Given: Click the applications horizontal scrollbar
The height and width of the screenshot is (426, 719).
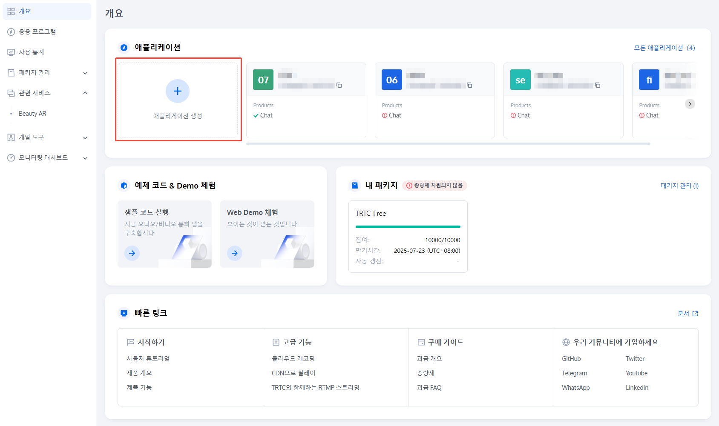Looking at the screenshot, I should [448, 144].
